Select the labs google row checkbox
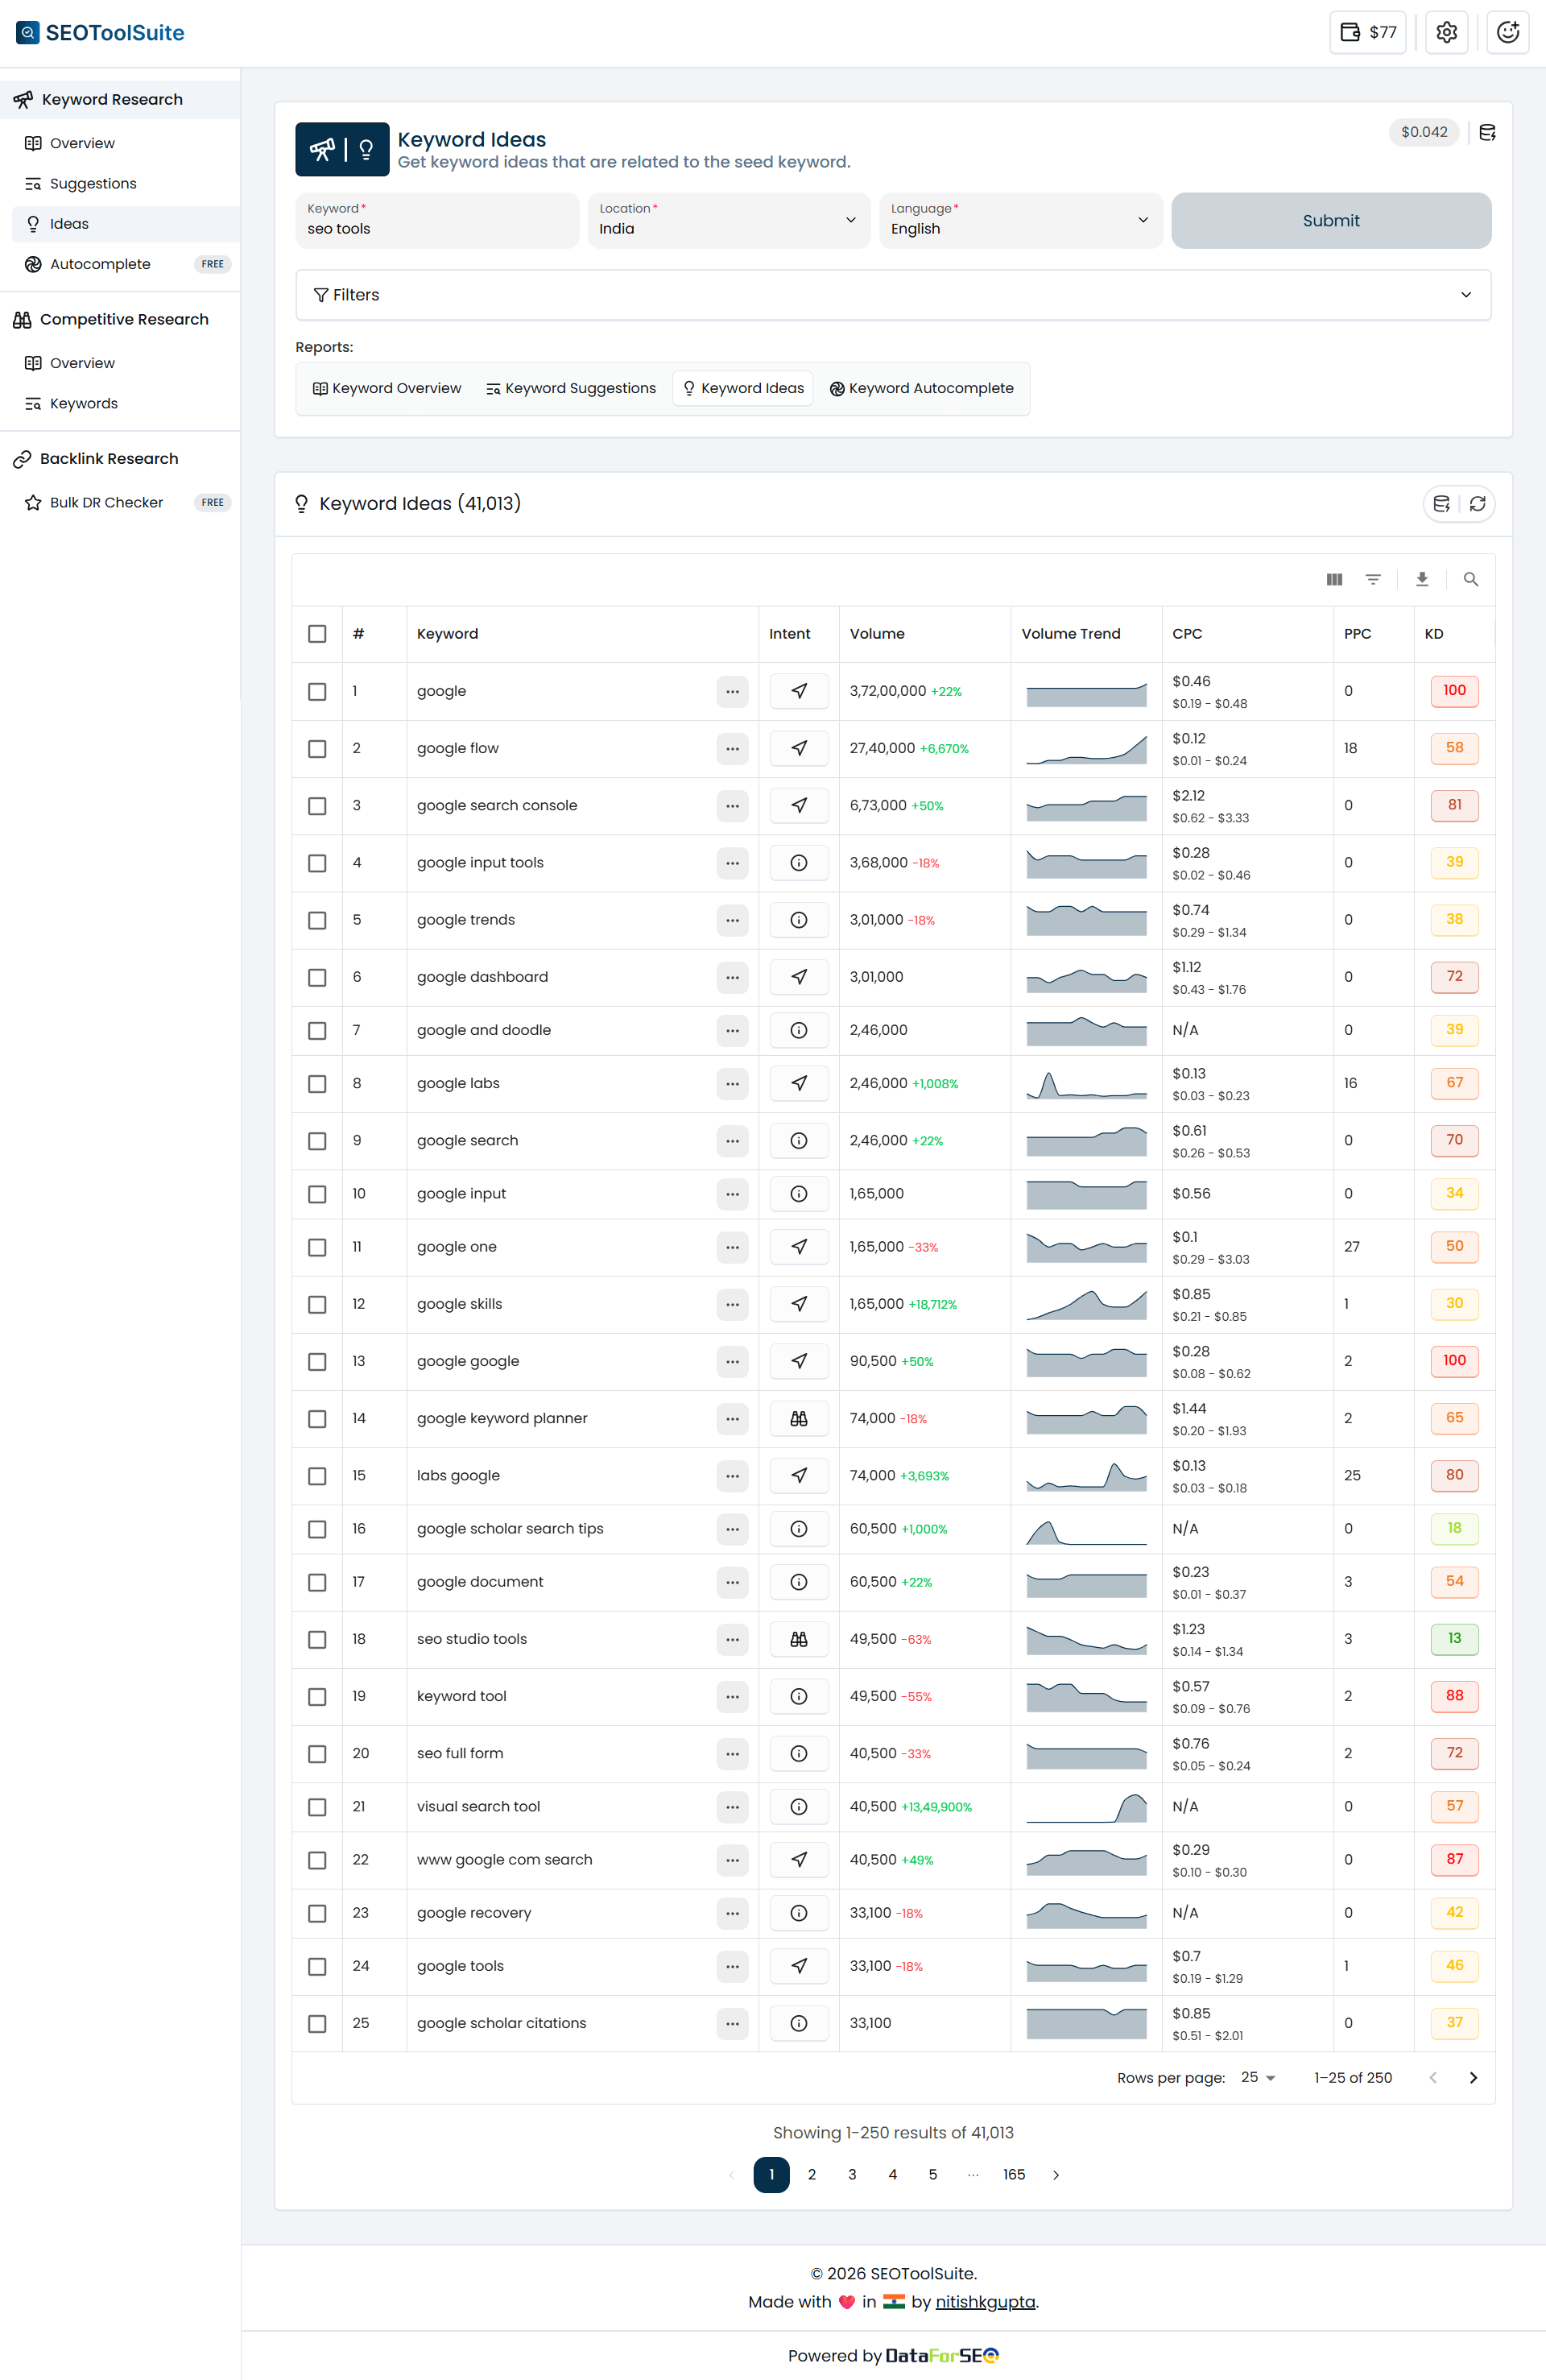 (x=317, y=1476)
